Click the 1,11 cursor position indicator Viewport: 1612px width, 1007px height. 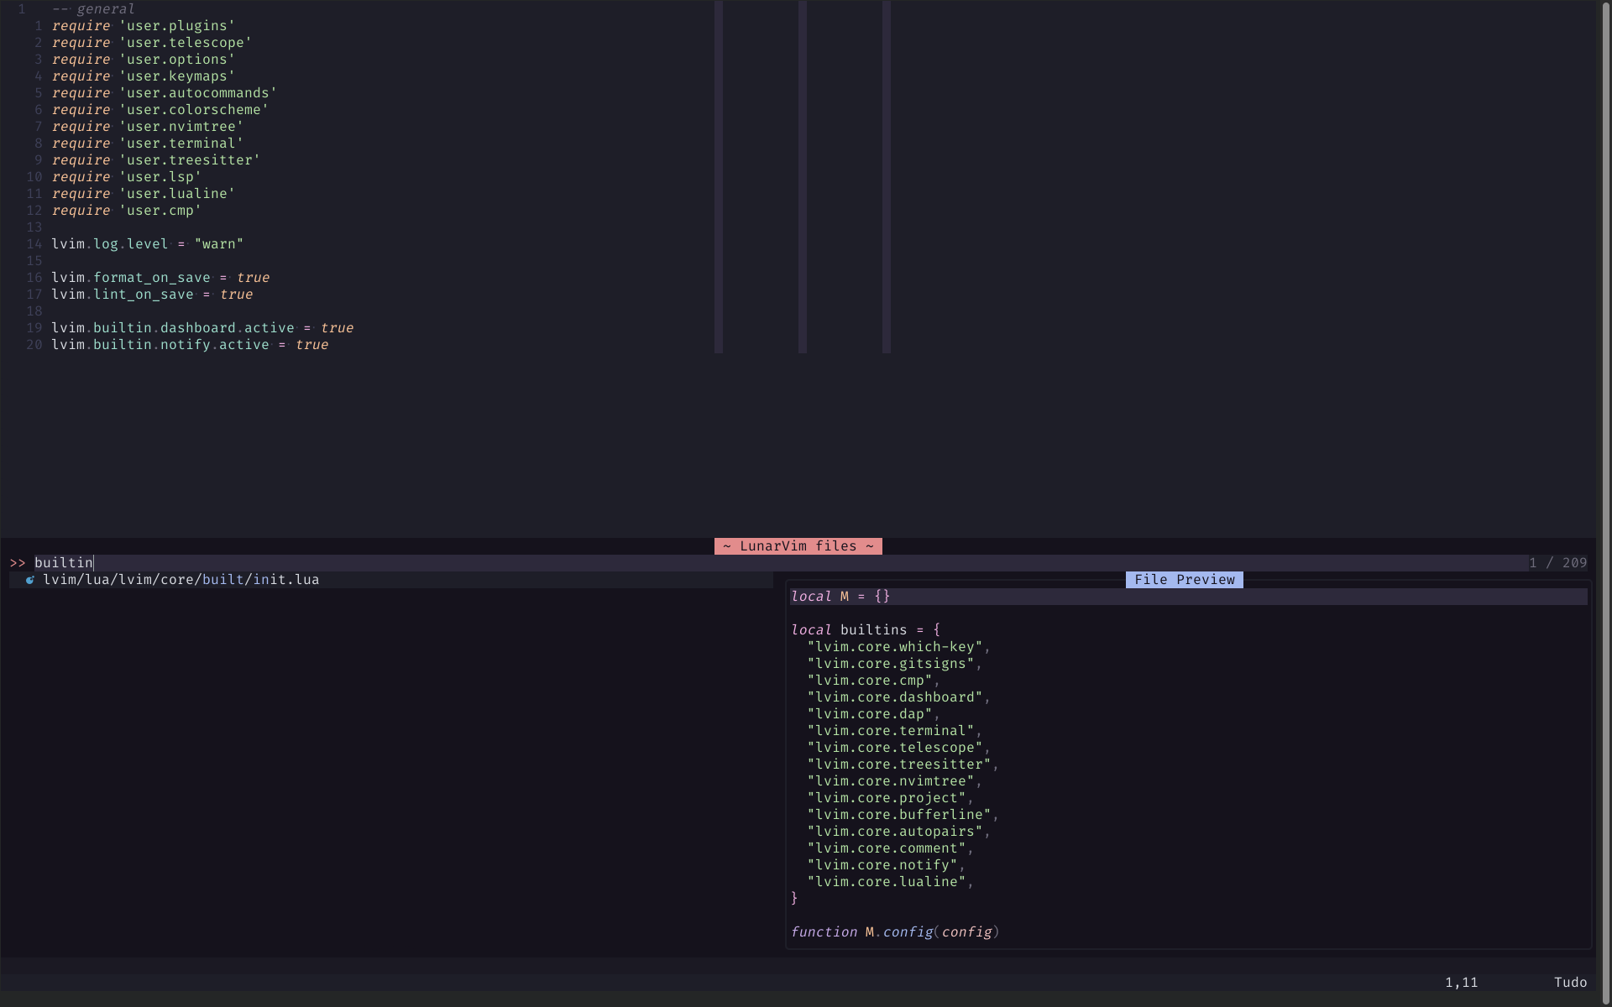click(x=1461, y=983)
